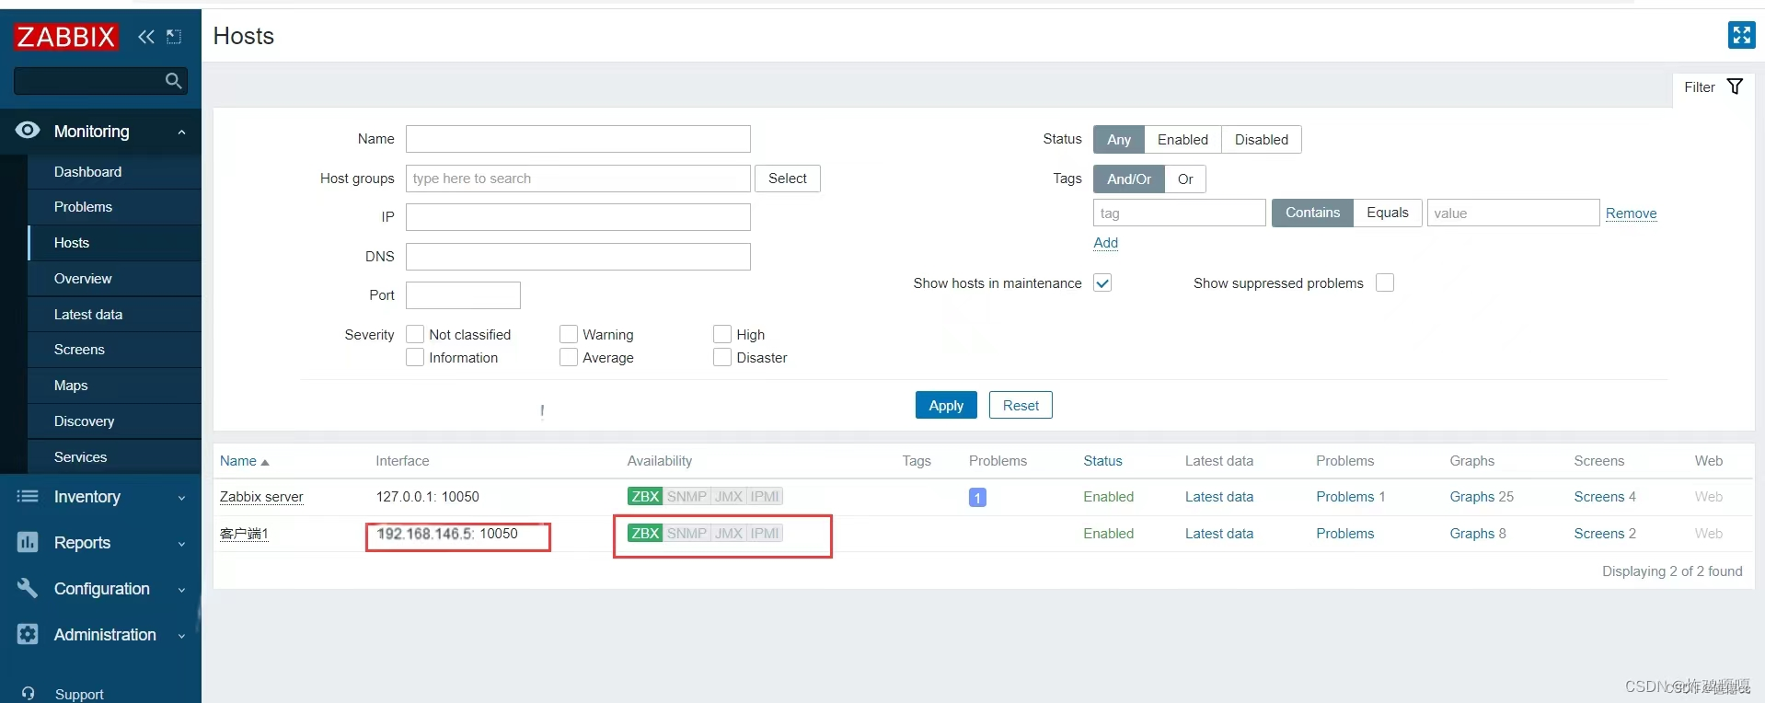
Task: Set tag operator to Equals
Action: point(1388,213)
